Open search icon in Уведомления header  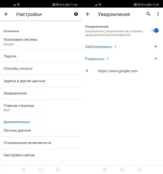pos(148,14)
